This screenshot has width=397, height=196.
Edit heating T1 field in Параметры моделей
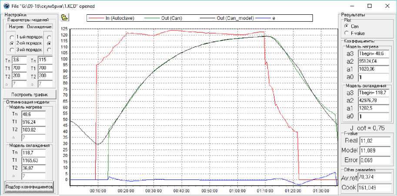point(19,68)
